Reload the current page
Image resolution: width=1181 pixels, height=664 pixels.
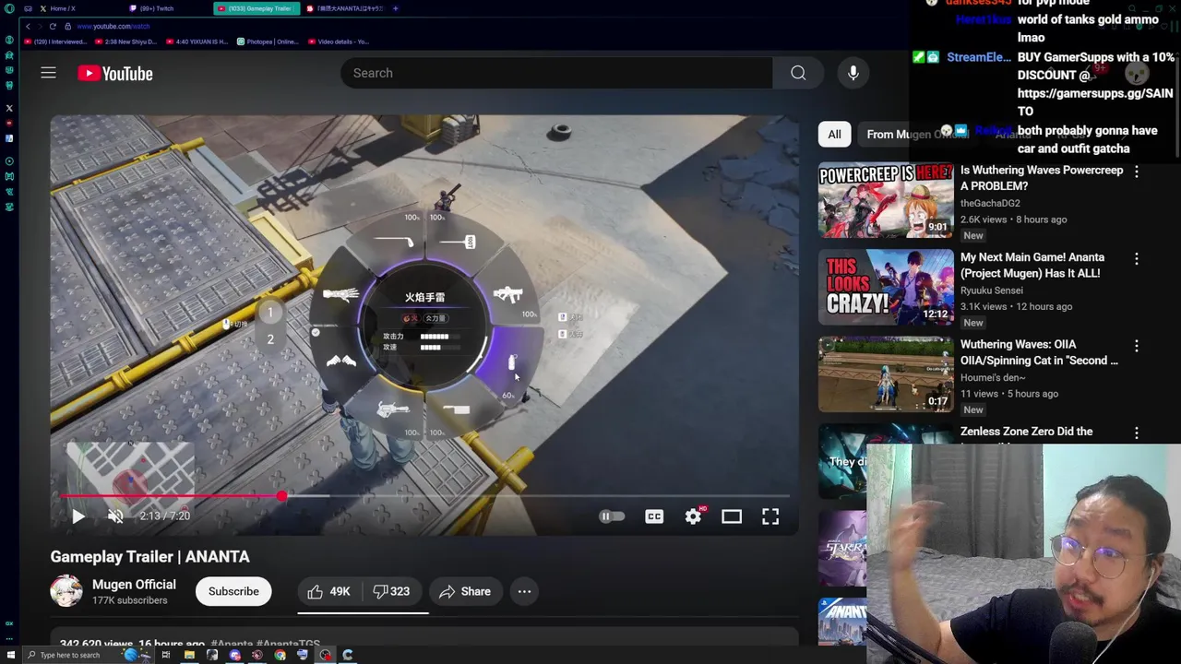[x=53, y=26]
